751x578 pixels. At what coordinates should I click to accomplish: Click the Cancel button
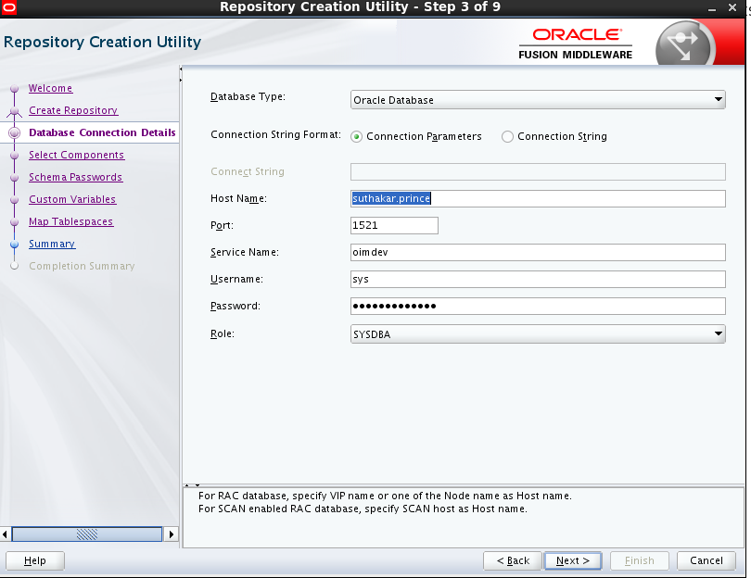point(706,560)
